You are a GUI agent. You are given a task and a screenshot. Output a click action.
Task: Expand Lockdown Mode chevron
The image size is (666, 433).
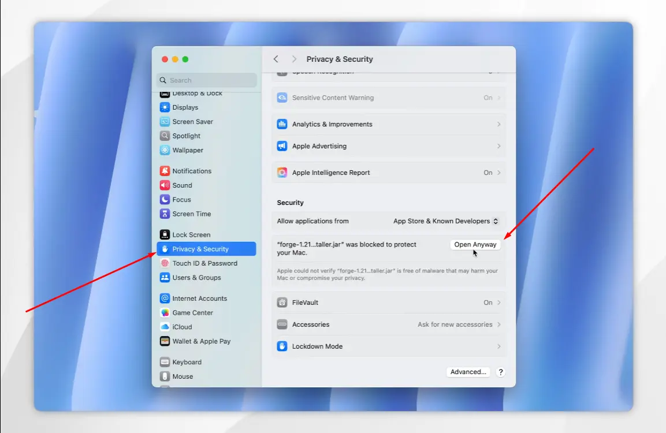coord(498,346)
